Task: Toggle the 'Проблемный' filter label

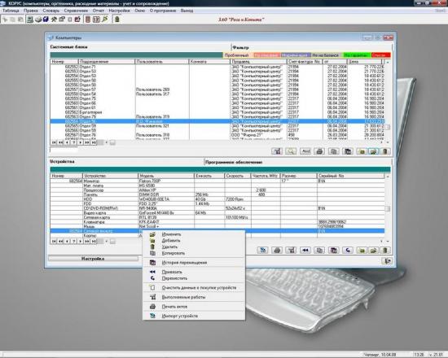Action: 236,55
